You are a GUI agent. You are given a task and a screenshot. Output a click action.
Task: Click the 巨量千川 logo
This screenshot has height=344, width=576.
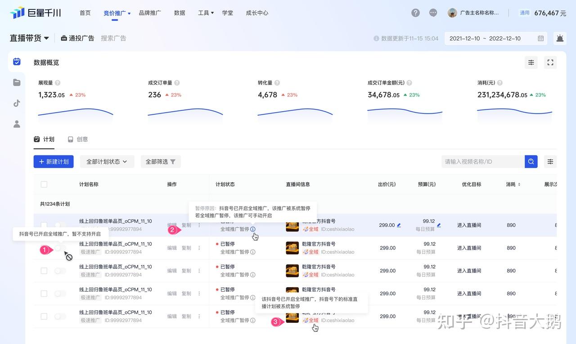click(x=36, y=13)
